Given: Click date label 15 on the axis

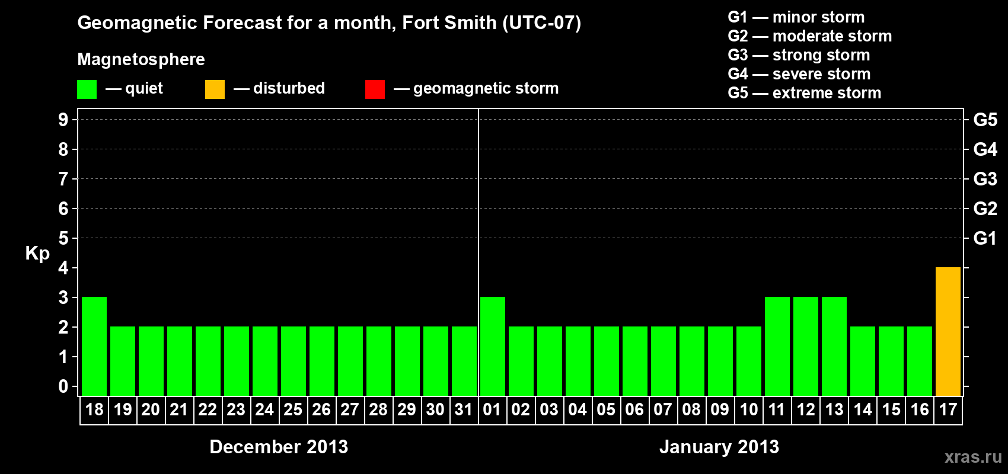Looking at the screenshot, I should (891, 410).
